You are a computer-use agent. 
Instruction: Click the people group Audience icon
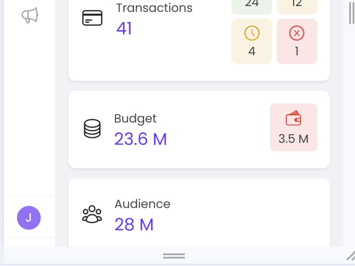tap(92, 214)
